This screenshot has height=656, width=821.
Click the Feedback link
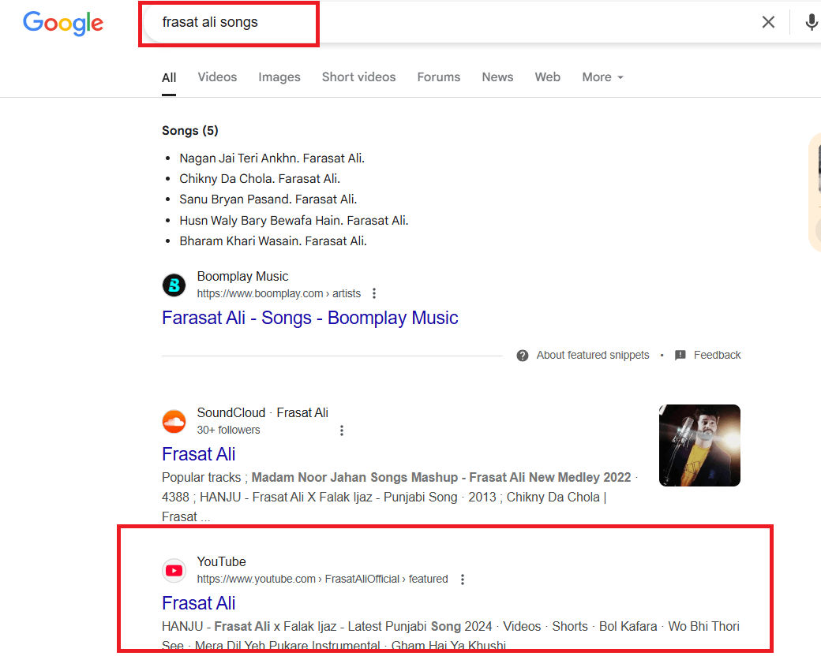(718, 356)
